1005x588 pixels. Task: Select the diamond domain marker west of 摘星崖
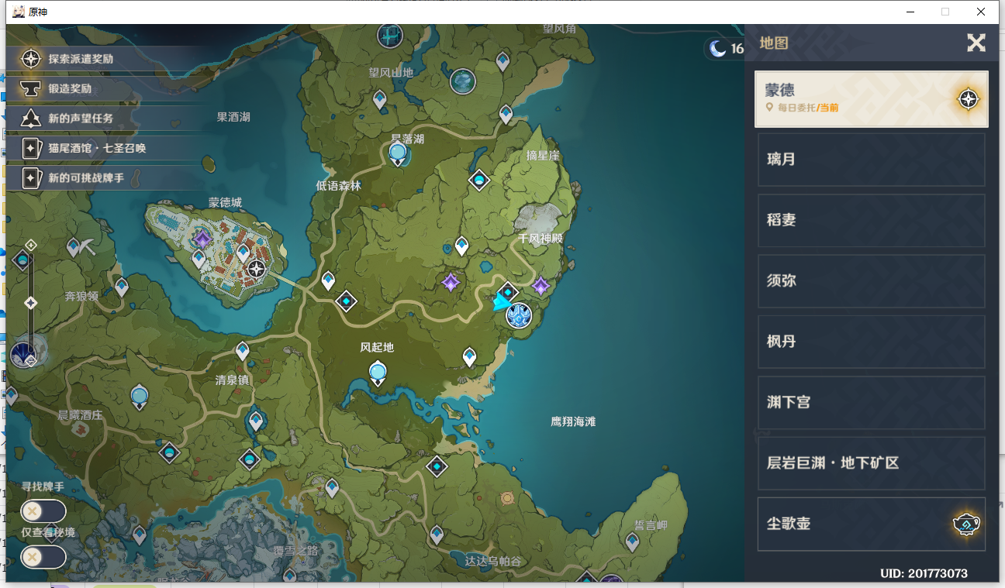[x=479, y=181]
